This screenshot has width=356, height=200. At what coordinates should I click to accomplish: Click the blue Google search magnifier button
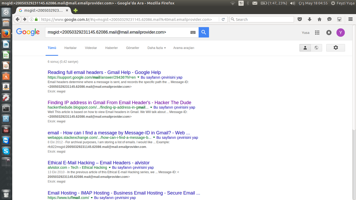coord(204,32)
